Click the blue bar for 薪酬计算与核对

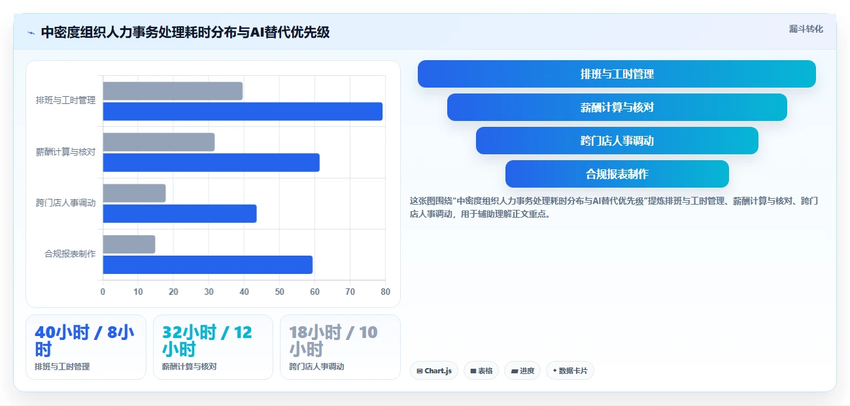211,162
